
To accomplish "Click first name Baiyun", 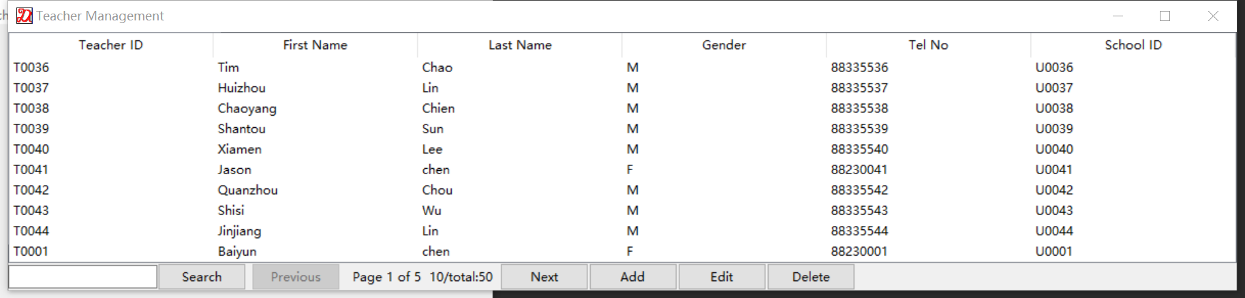I will point(237,252).
